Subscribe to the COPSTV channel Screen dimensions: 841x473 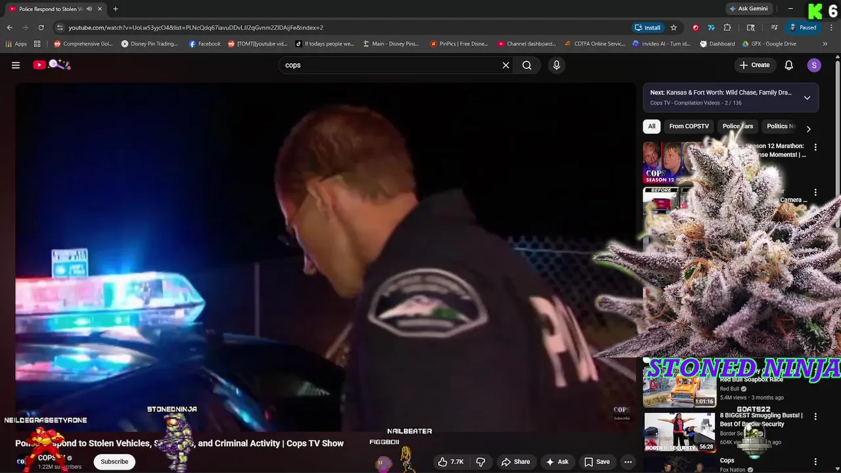click(x=114, y=462)
